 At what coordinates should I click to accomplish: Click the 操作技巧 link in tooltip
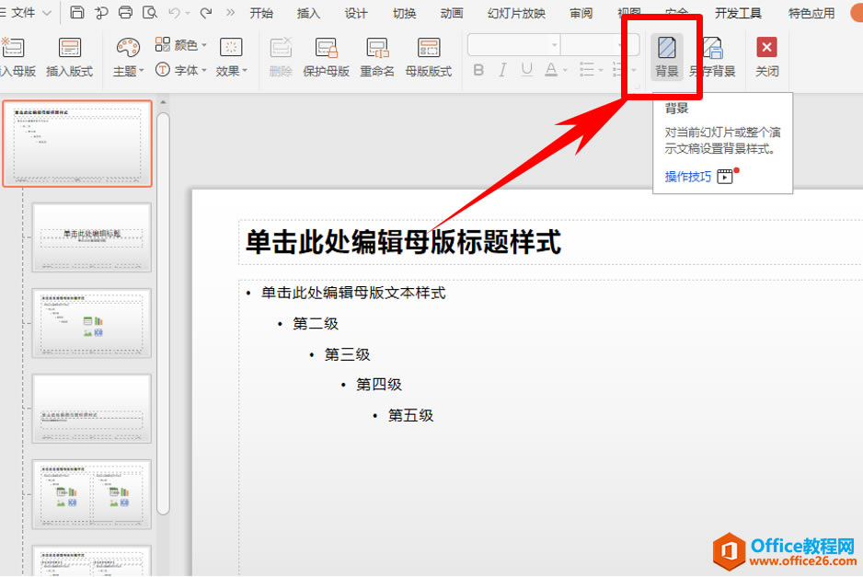point(688,176)
